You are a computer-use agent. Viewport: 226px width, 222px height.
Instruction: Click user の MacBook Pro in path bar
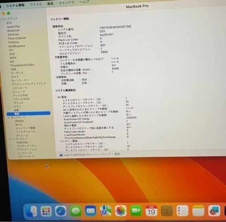click(x=78, y=155)
